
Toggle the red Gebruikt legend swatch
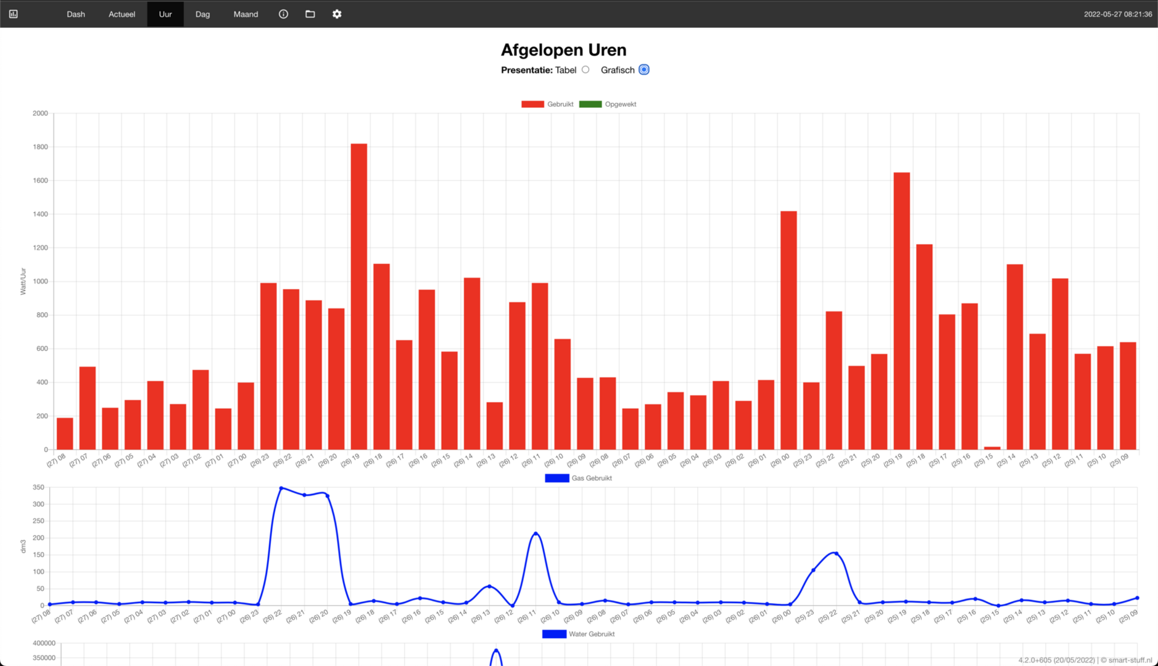point(532,104)
